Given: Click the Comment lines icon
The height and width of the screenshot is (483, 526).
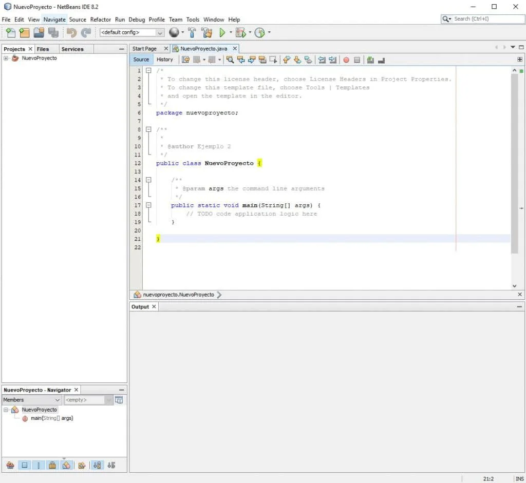Looking at the screenshot, I should (x=370, y=60).
